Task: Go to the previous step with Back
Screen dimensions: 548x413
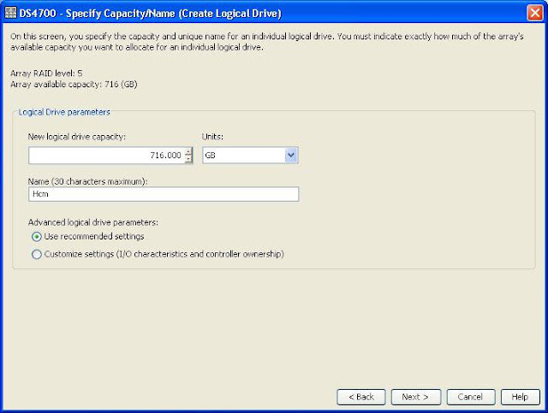Action: point(361,397)
